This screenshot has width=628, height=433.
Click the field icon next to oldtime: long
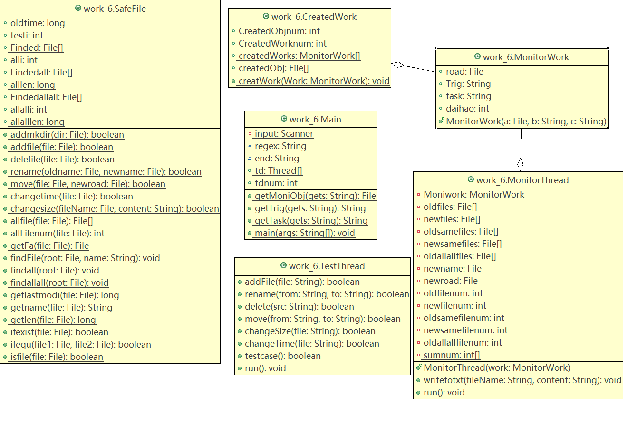point(5,23)
